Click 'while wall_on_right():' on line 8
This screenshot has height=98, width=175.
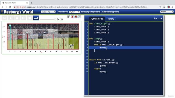[x=109, y=45]
